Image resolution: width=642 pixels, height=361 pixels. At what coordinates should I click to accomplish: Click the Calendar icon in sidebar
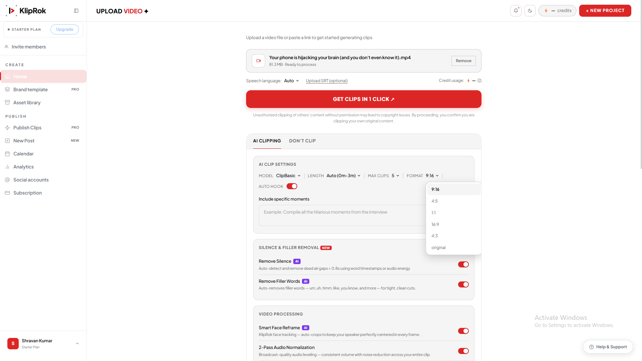click(x=7, y=154)
